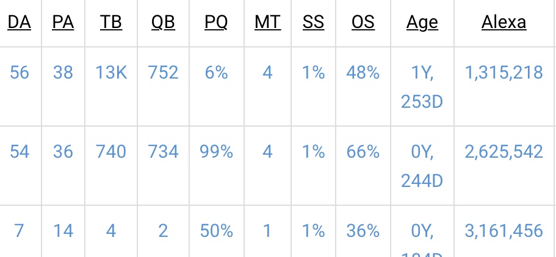Sort by the SS column header
This screenshot has height=257, width=556.
pyautogui.click(x=314, y=23)
